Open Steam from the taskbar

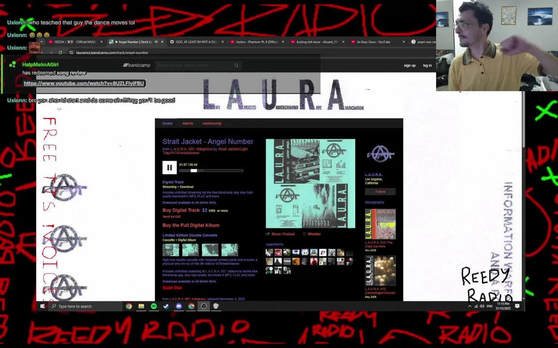pos(166,306)
